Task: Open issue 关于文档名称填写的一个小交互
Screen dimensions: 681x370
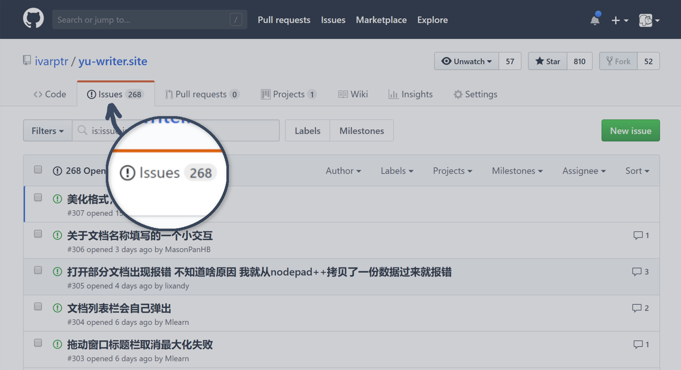Action: click(x=140, y=235)
